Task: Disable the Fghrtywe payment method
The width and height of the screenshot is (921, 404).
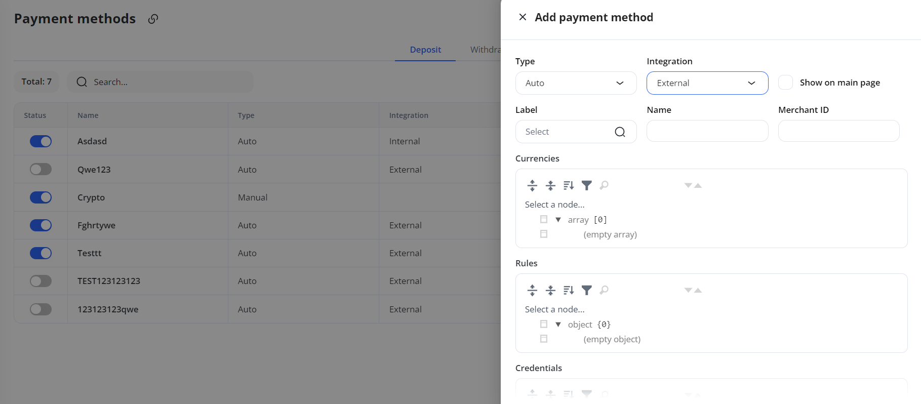Action: click(x=41, y=225)
